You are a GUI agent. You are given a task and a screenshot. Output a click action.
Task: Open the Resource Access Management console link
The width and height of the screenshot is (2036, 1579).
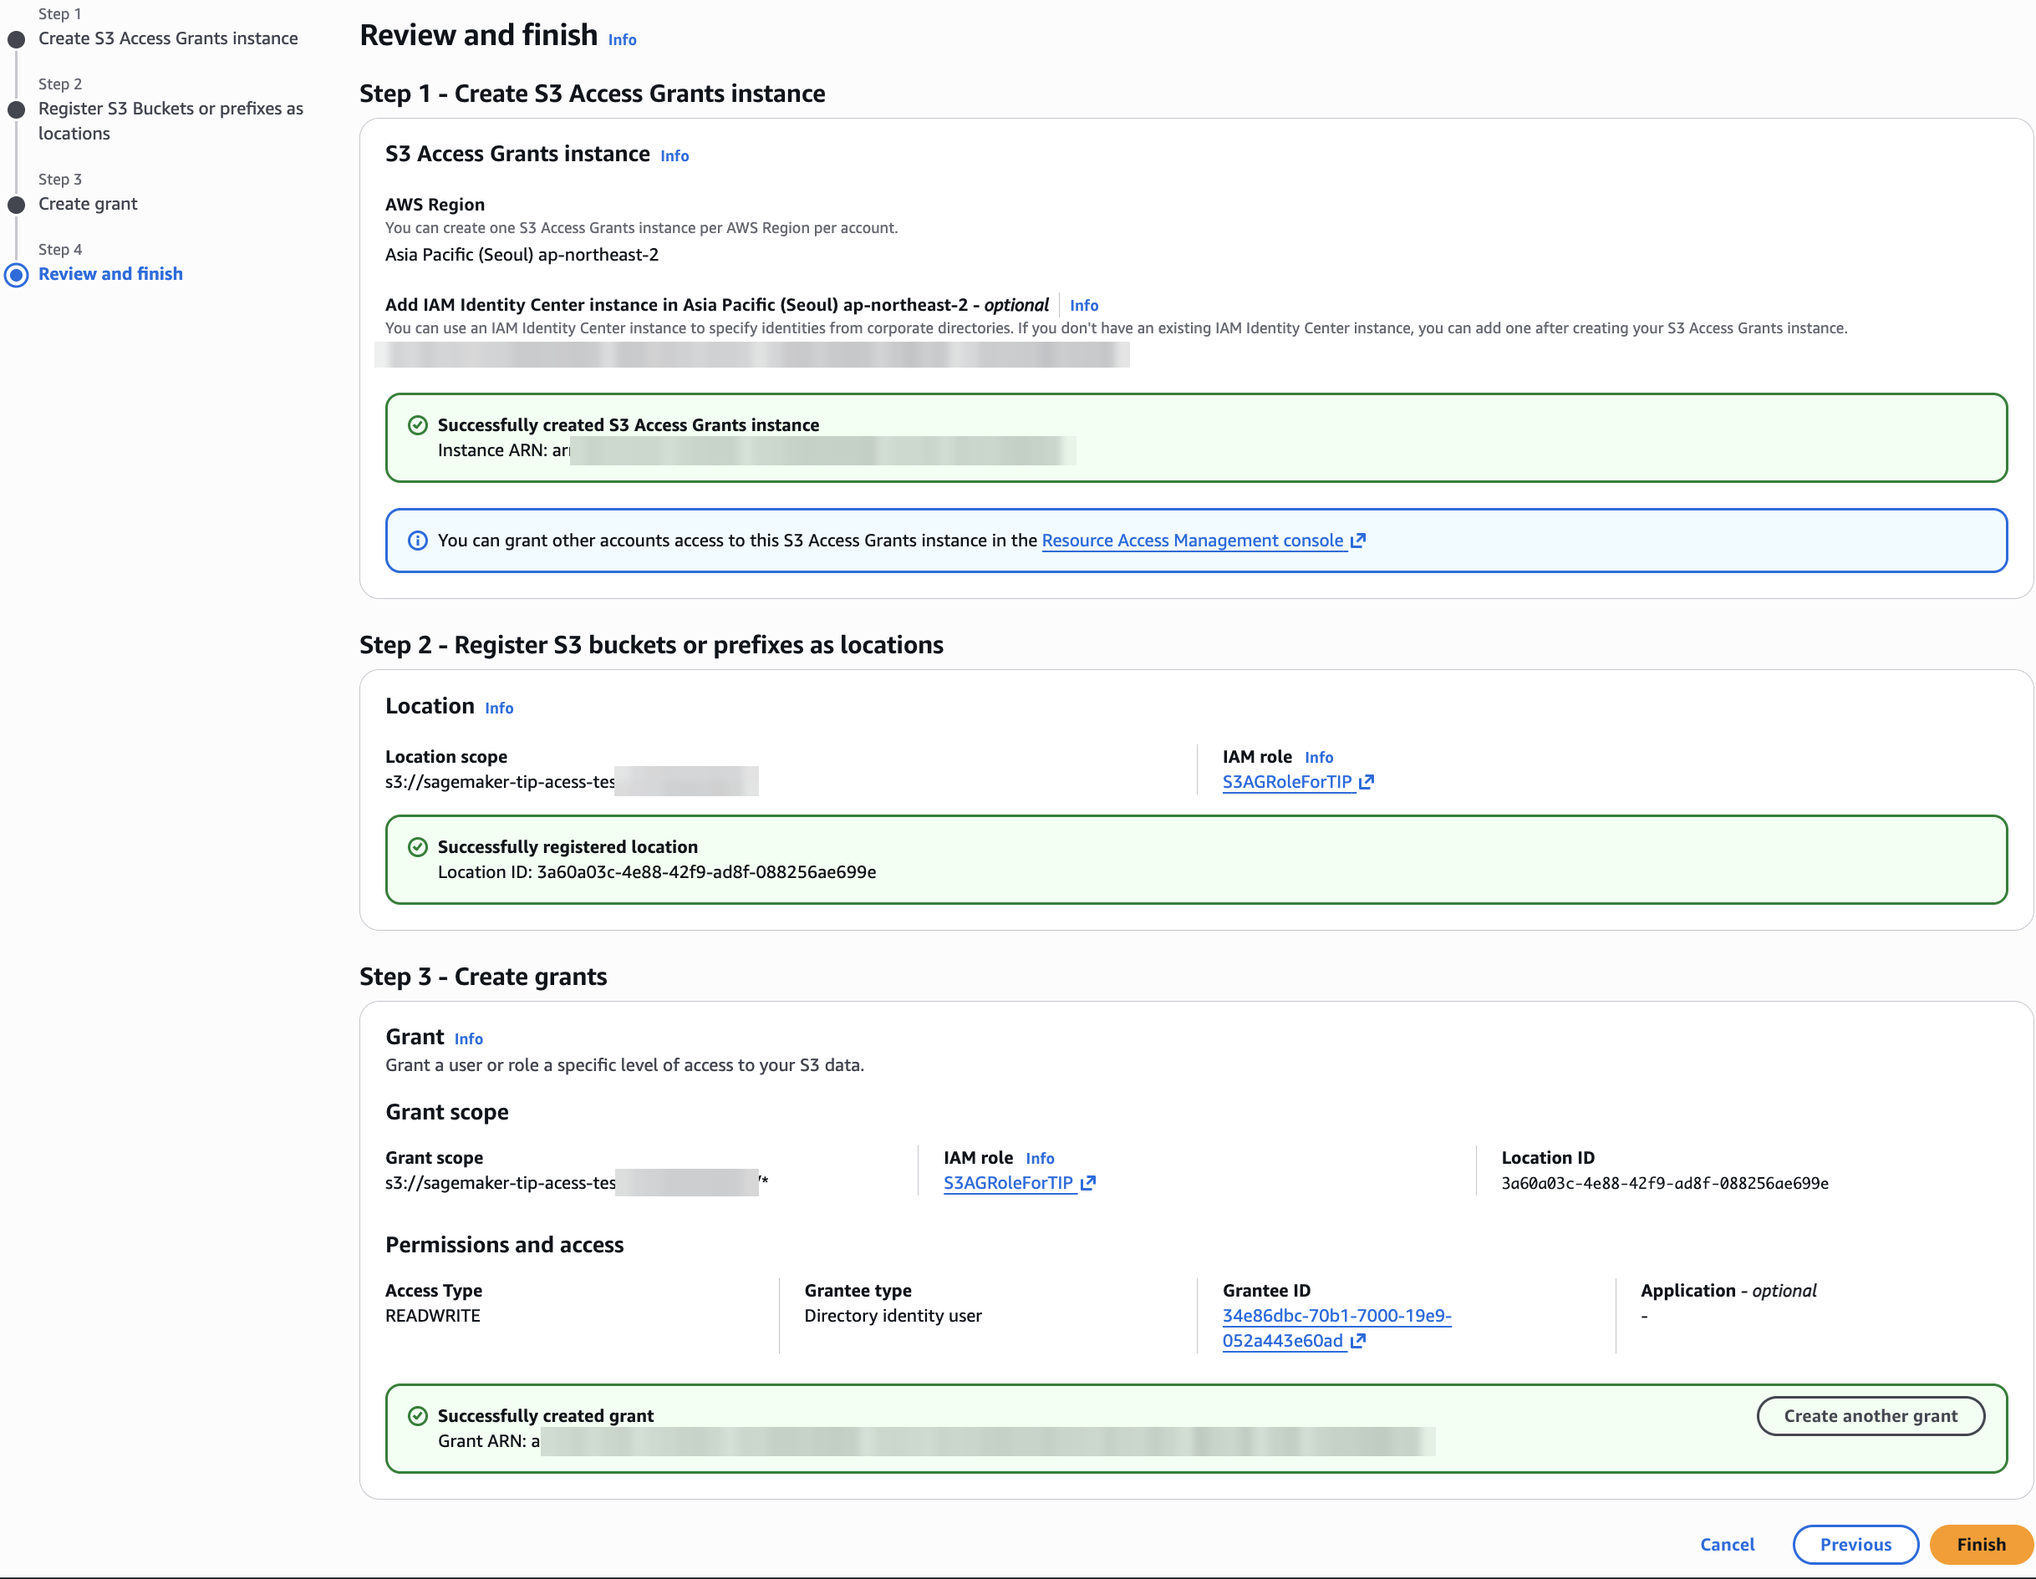click(1193, 541)
